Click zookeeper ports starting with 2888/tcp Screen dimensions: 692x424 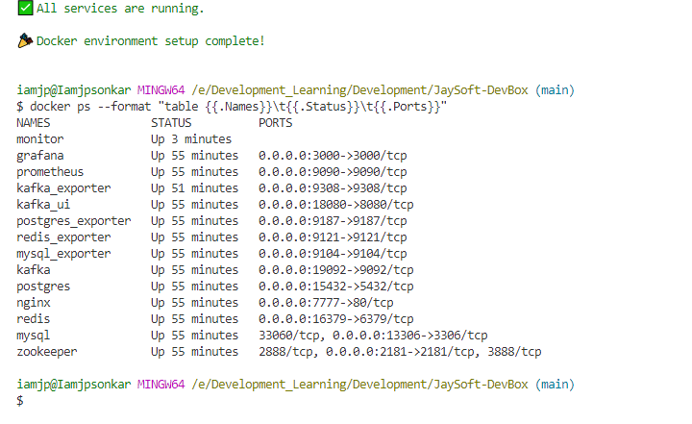(400, 352)
